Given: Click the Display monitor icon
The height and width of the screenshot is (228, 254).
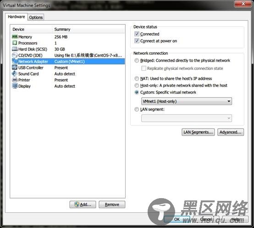Looking at the screenshot, I should coord(15,86).
